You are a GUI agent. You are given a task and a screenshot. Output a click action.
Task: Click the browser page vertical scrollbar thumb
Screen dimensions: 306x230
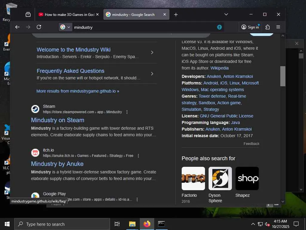point(283,76)
